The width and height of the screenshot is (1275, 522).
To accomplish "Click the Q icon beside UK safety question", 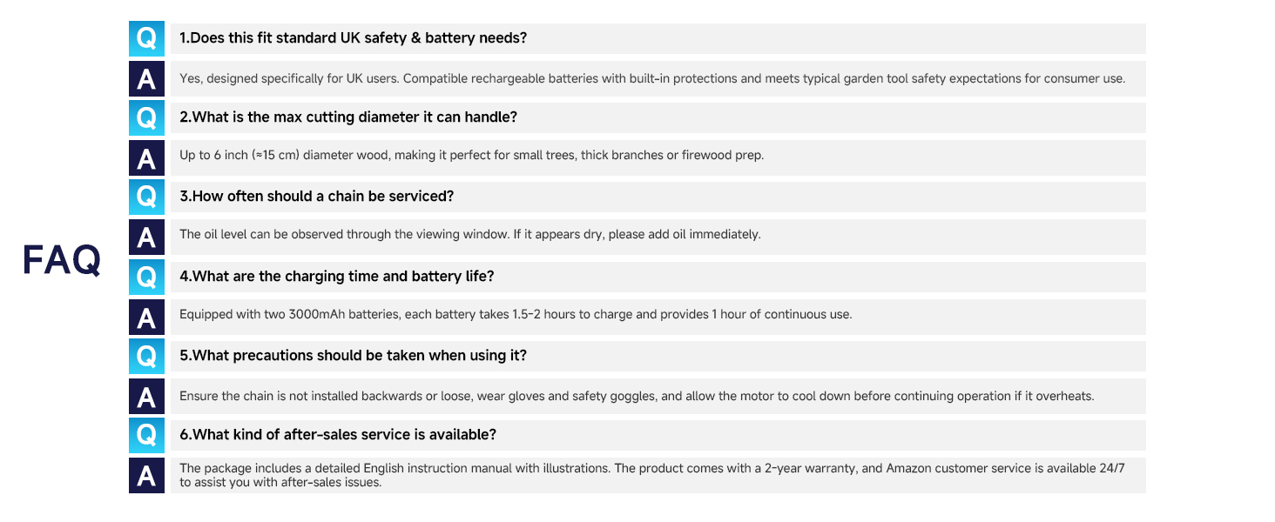I will [x=146, y=38].
